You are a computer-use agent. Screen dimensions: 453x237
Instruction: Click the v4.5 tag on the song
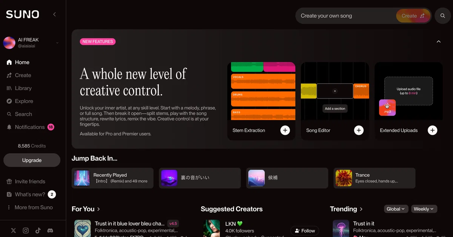click(x=173, y=223)
